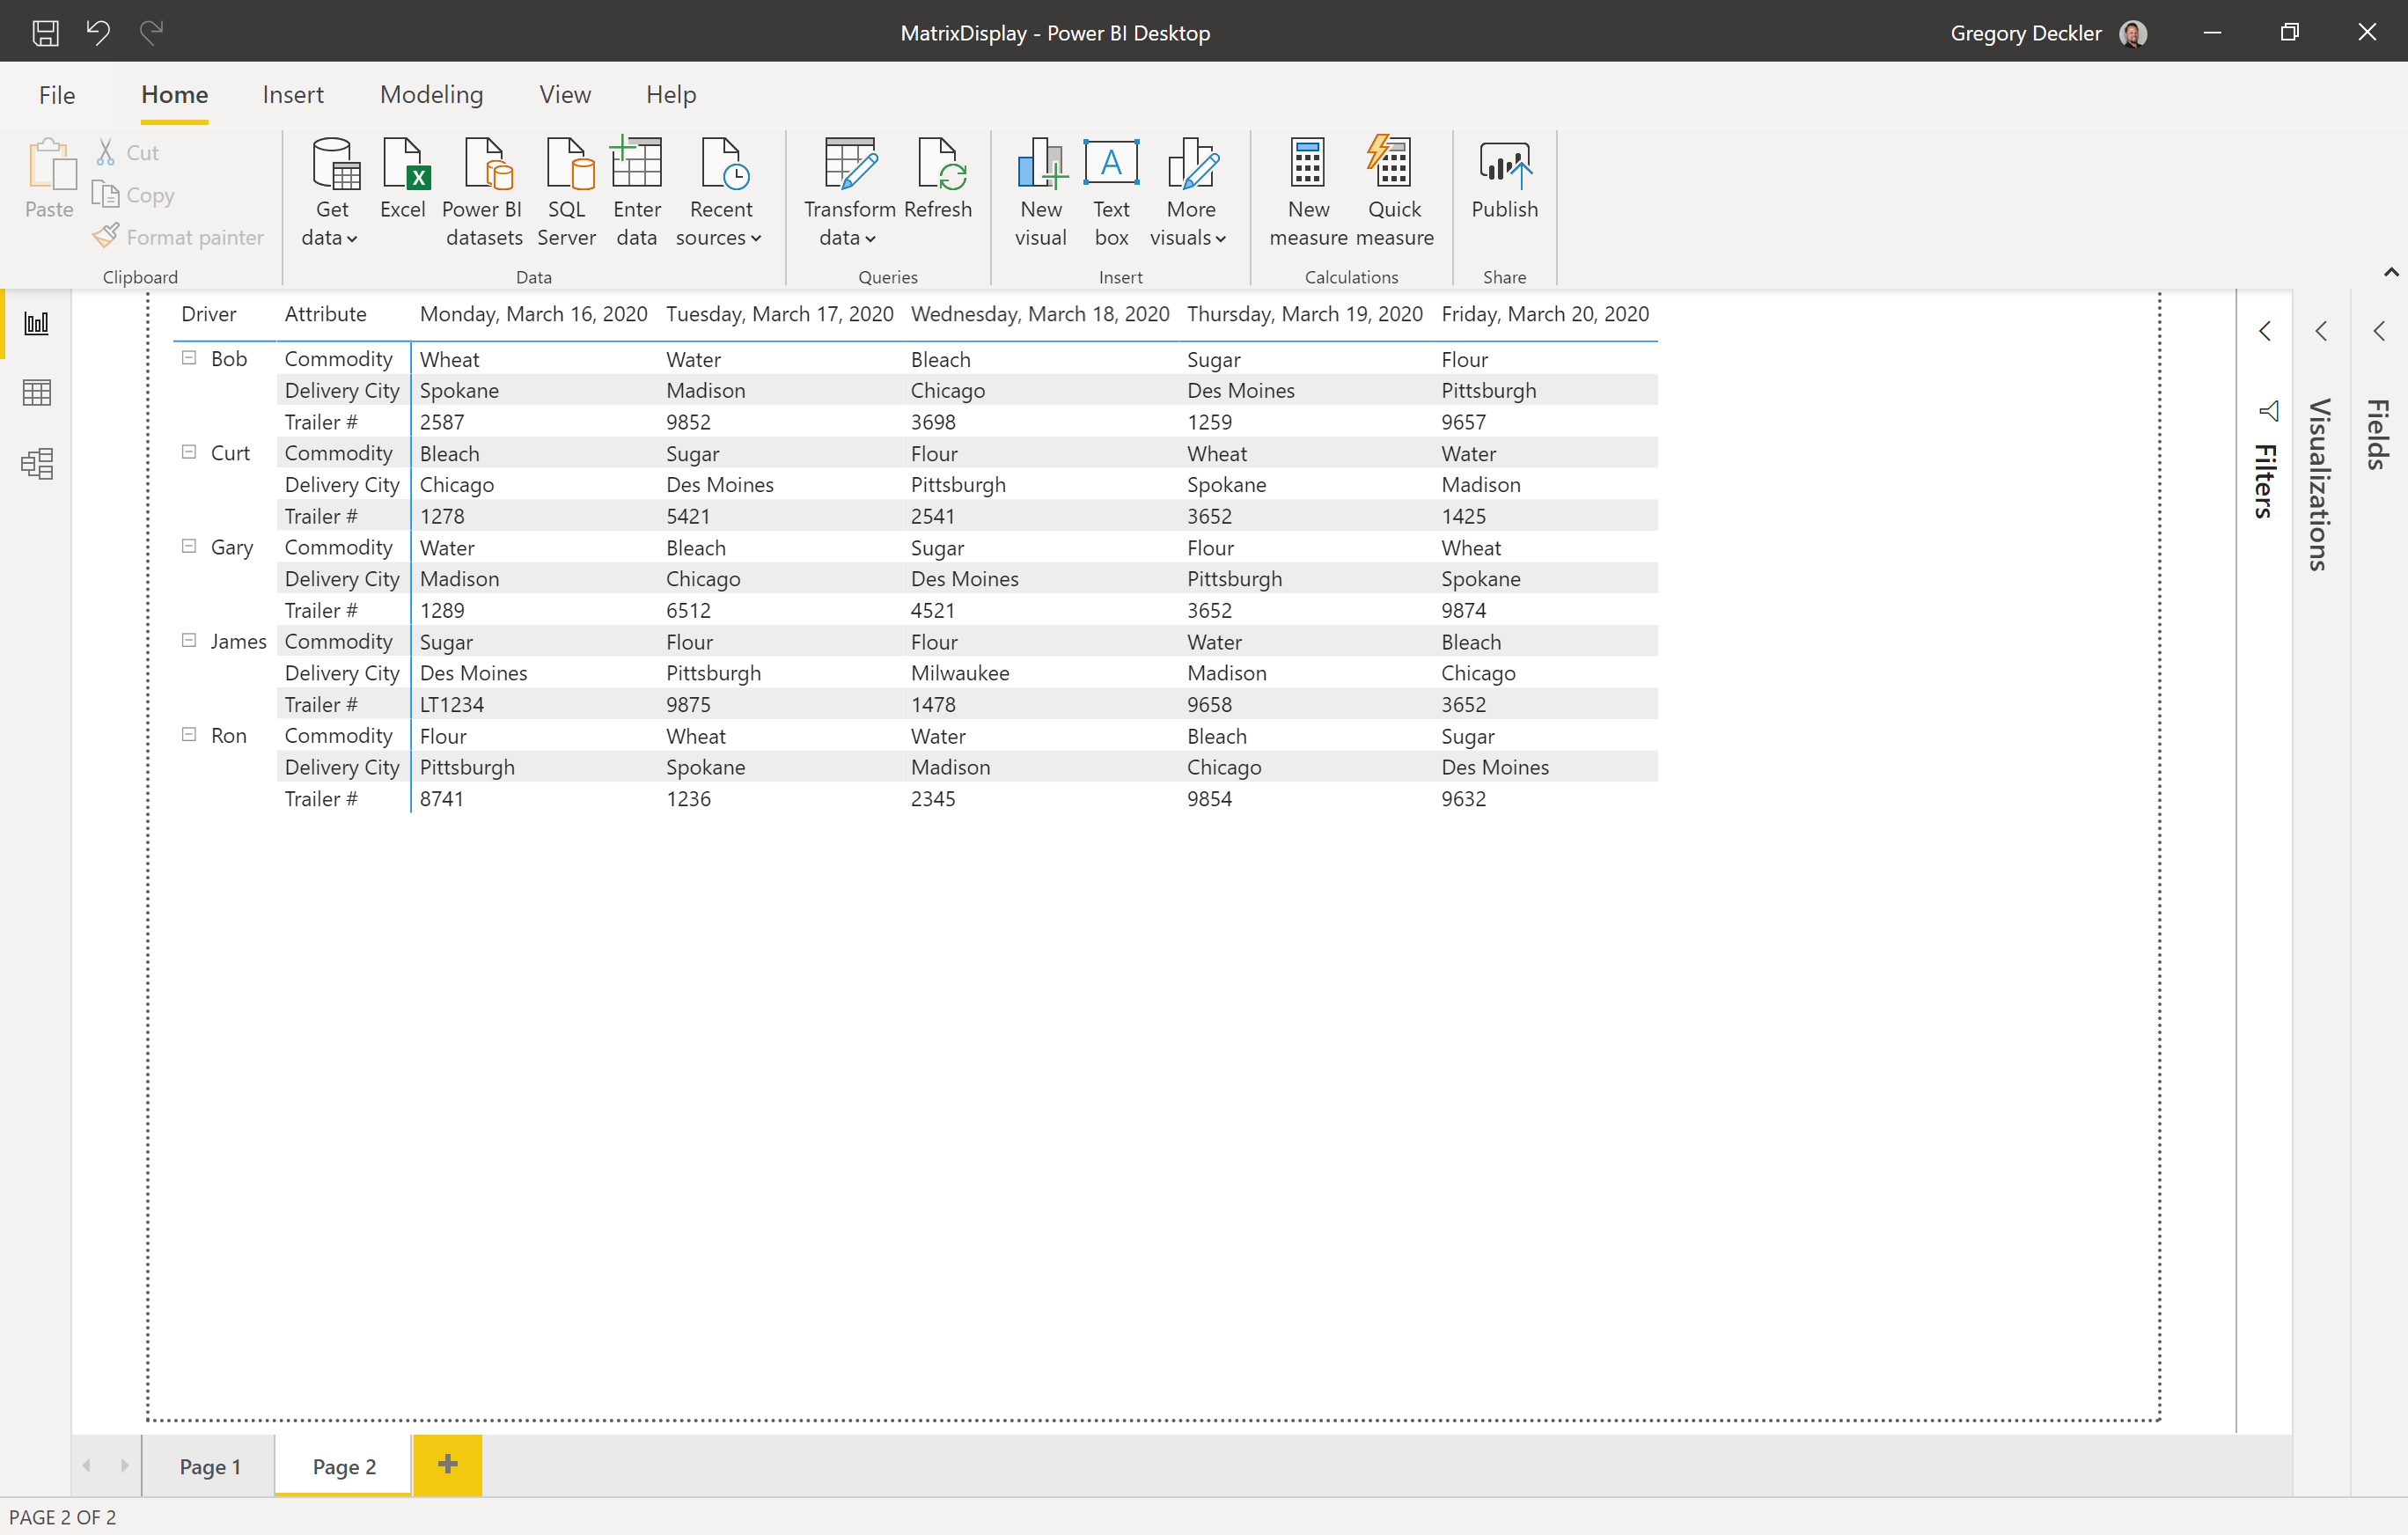Insert a New visual
Viewport: 2408px width, 1535px height.
[x=1041, y=192]
